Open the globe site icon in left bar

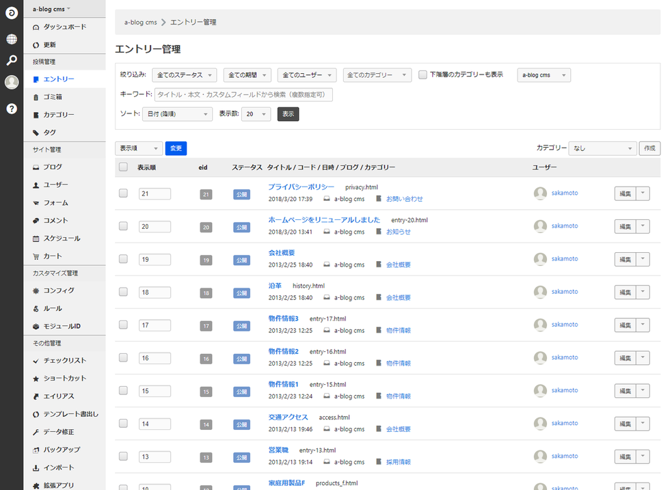point(11,39)
